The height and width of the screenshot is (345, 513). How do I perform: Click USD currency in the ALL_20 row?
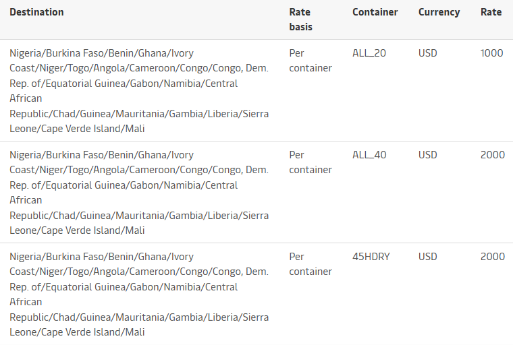pyautogui.click(x=428, y=53)
